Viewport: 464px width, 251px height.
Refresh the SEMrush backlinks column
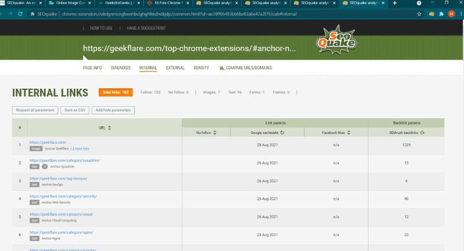point(422,133)
